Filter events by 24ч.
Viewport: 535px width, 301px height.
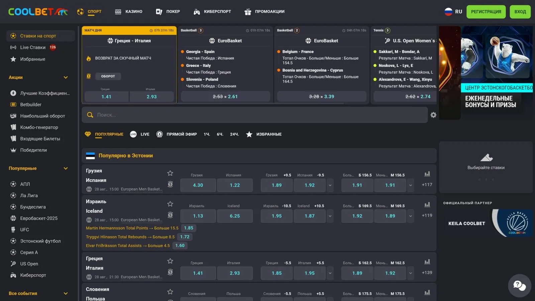click(x=234, y=134)
